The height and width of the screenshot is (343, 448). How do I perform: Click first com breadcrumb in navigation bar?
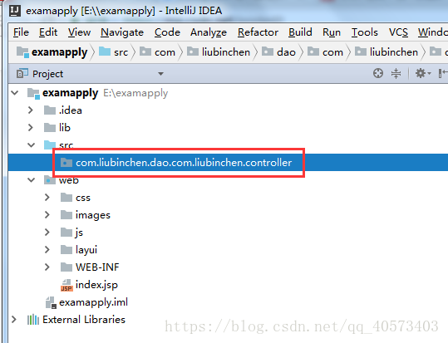[157, 52]
